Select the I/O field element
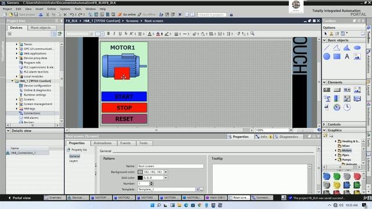Image resolution: width=372 pixels, height=209 pixels. coord(327,89)
